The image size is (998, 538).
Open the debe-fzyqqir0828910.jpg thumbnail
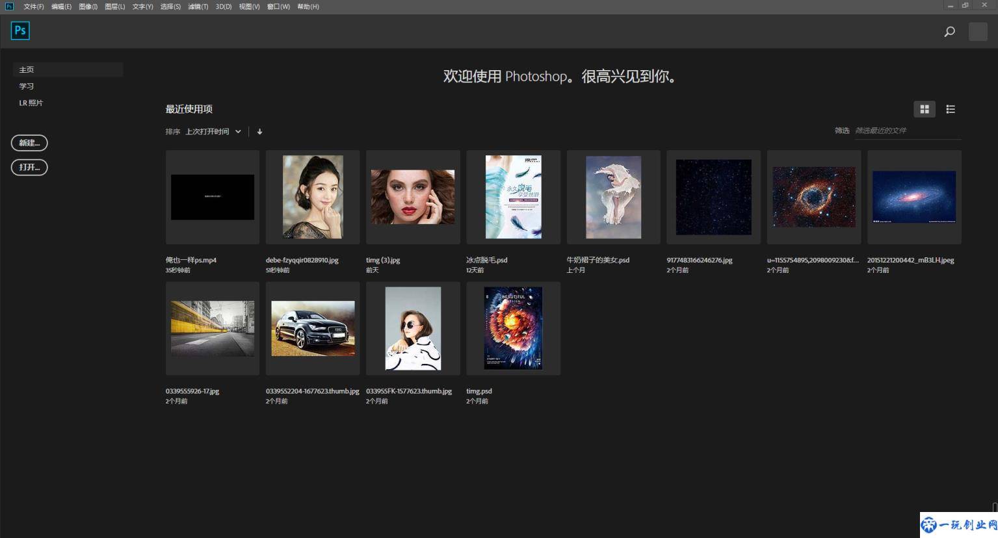click(313, 197)
